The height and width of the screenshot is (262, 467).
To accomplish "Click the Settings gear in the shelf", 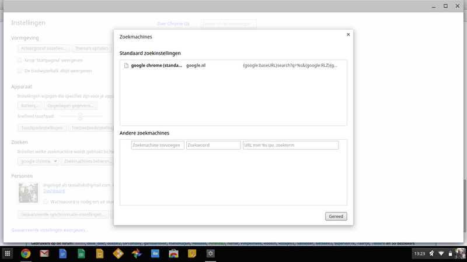I will click(x=211, y=253).
